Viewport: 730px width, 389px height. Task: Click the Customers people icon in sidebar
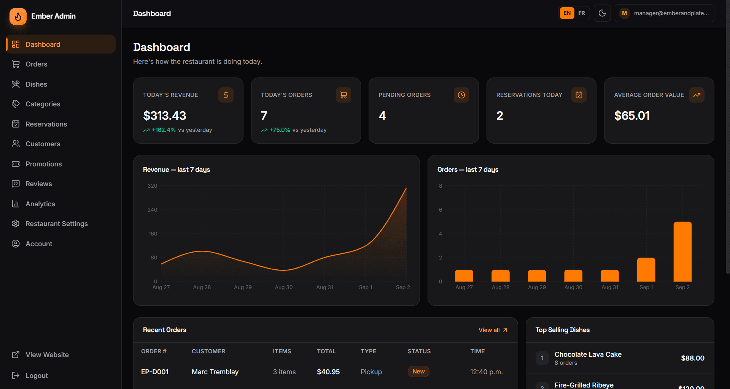coord(16,144)
